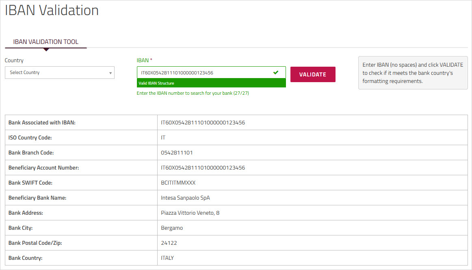This screenshot has height=270, width=472.
Task: Click the Bank Branch Code value 0542811101
Action: (177, 153)
